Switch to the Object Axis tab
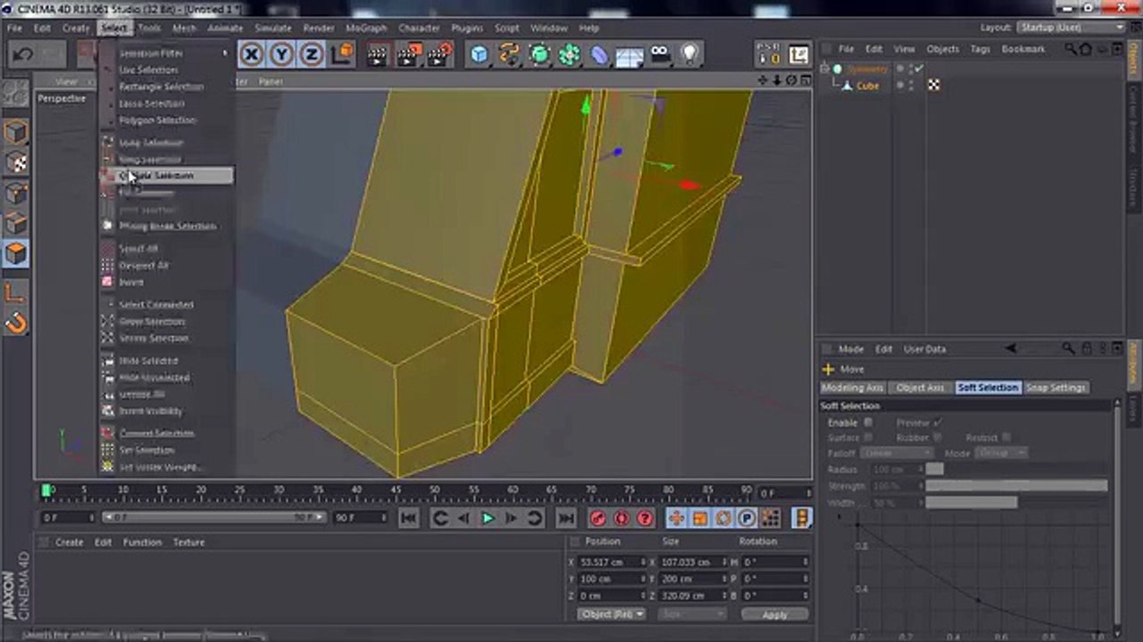This screenshot has width=1143, height=642. (920, 388)
